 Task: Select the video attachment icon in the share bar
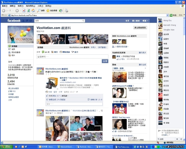pyautogui.click(x=73, y=52)
